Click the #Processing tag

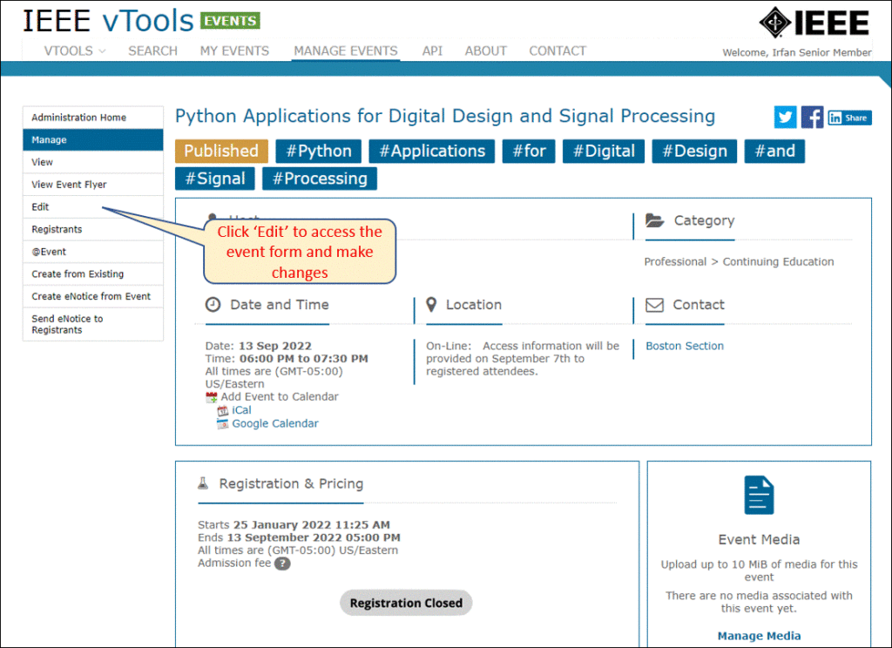pyautogui.click(x=320, y=179)
